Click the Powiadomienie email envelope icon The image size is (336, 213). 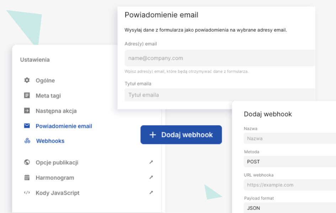(27, 126)
